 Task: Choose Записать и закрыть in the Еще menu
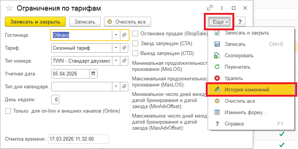click(x=251, y=33)
